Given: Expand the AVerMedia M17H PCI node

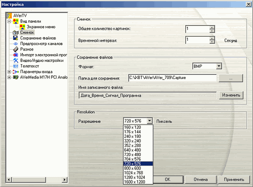Looking at the screenshot, I should point(9,77).
